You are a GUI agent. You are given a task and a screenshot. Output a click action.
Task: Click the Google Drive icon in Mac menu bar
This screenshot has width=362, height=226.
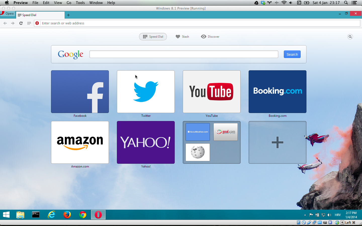point(256,3)
